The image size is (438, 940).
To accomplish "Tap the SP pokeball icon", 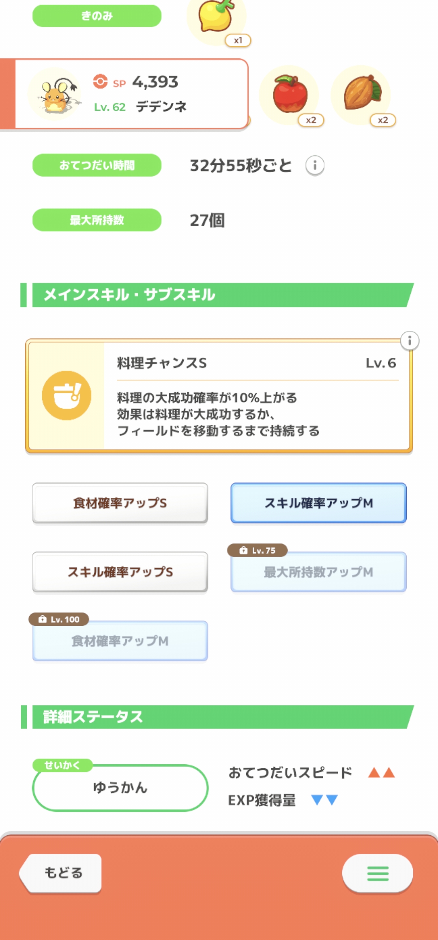I will [100, 82].
